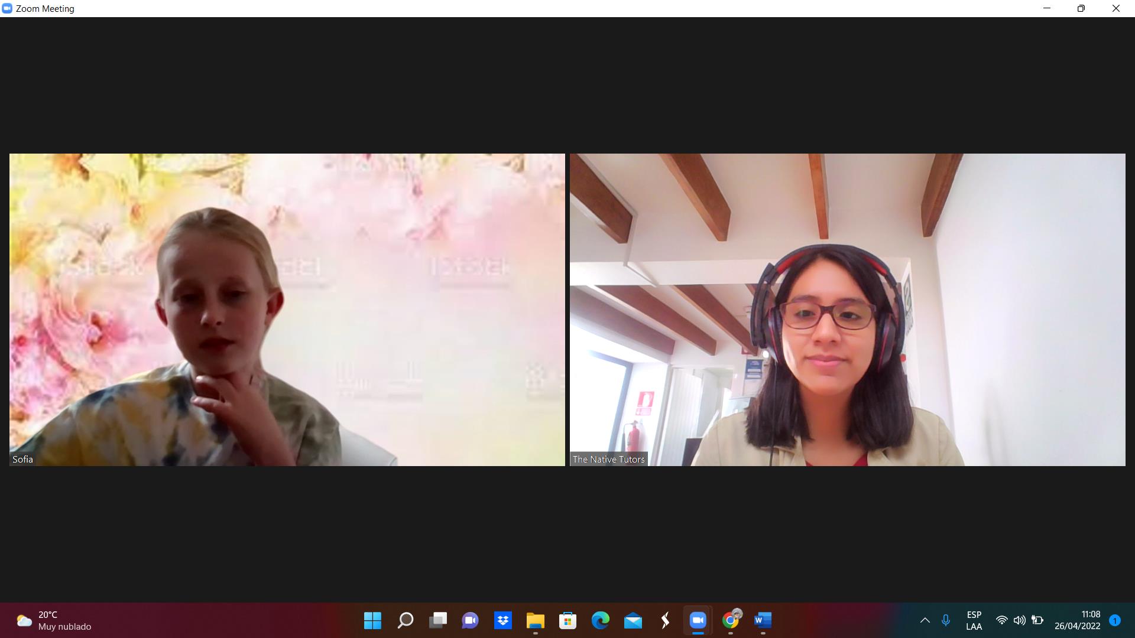Viewport: 1135px width, 638px height.
Task: Open the volume speaker control
Action: (x=1019, y=620)
